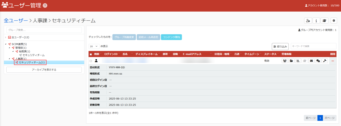Image resolution: width=341 pixels, height=126 pixels.
Task: Click the graduation cap button above the table panel
Action: (324, 21)
